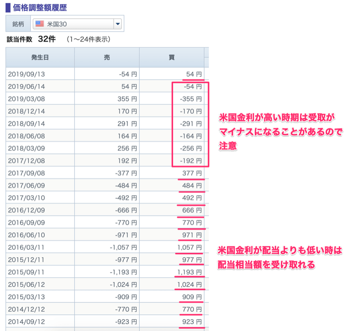This screenshot has height=331, width=347.
Task: Select date 2014/09/12
Action: click(26, 322)
